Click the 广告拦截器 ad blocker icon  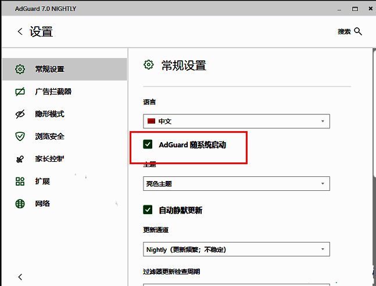pyautogui.click(x=20, y=92)
